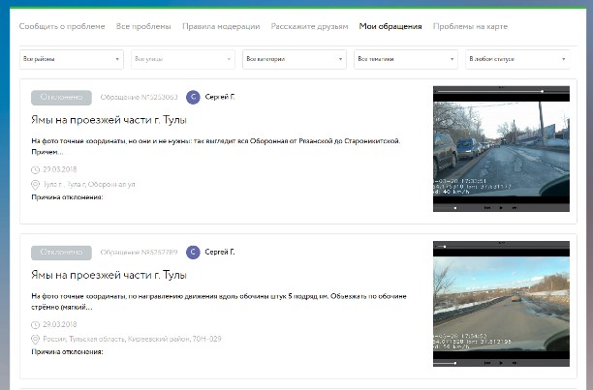The width and height of the screenshot is (593, 390).
Task: Click Сергей Г. avatar in second report
Action: click(x=193, y=253)
